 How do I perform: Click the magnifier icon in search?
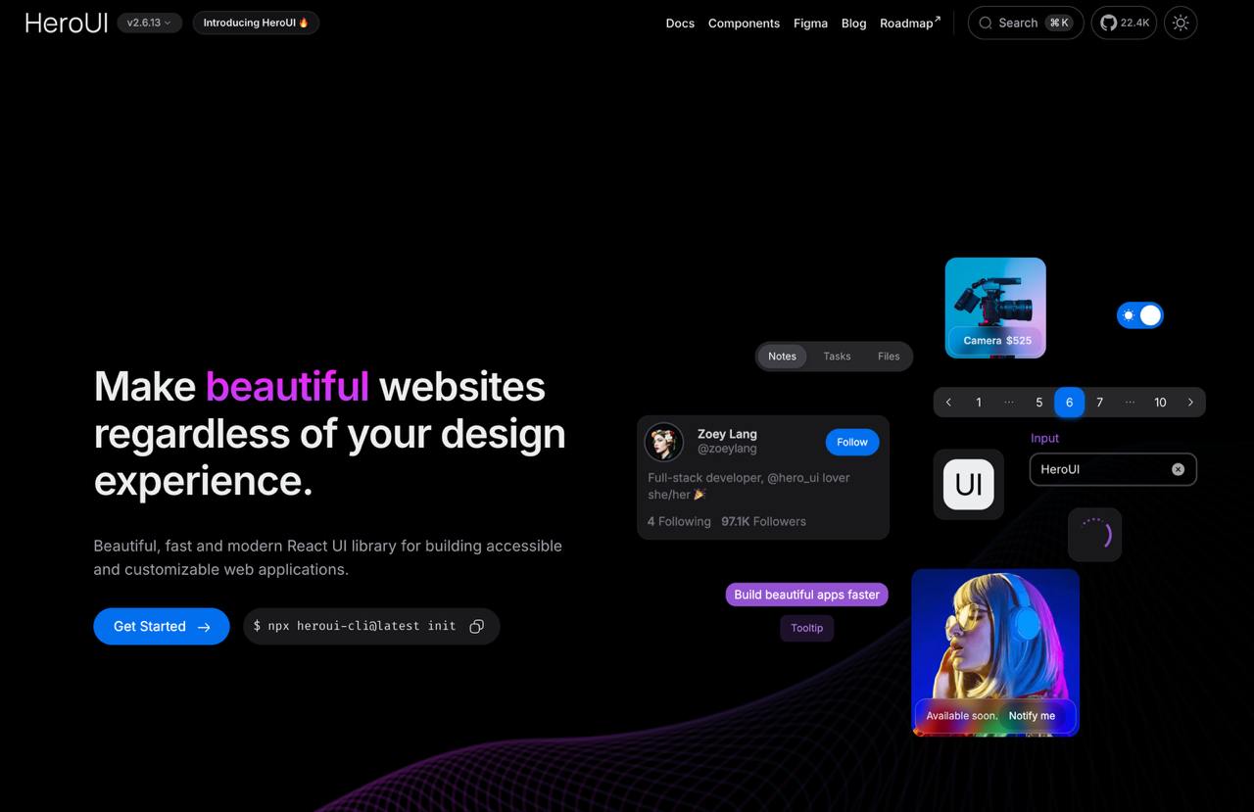[986, 23]
